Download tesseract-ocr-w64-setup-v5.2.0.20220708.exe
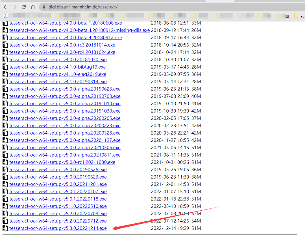Viewport: 305px width, 240px height. 58,213
